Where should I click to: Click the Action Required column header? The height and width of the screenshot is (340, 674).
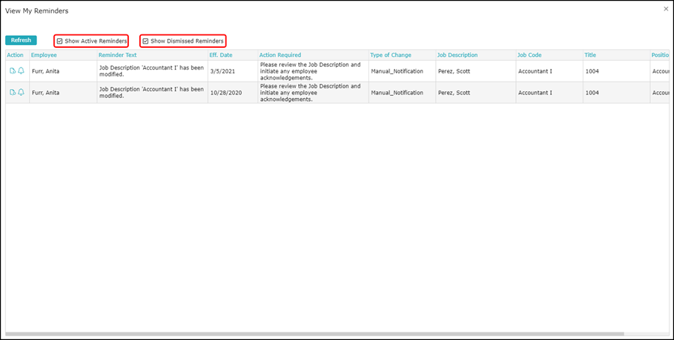(280, 55)
